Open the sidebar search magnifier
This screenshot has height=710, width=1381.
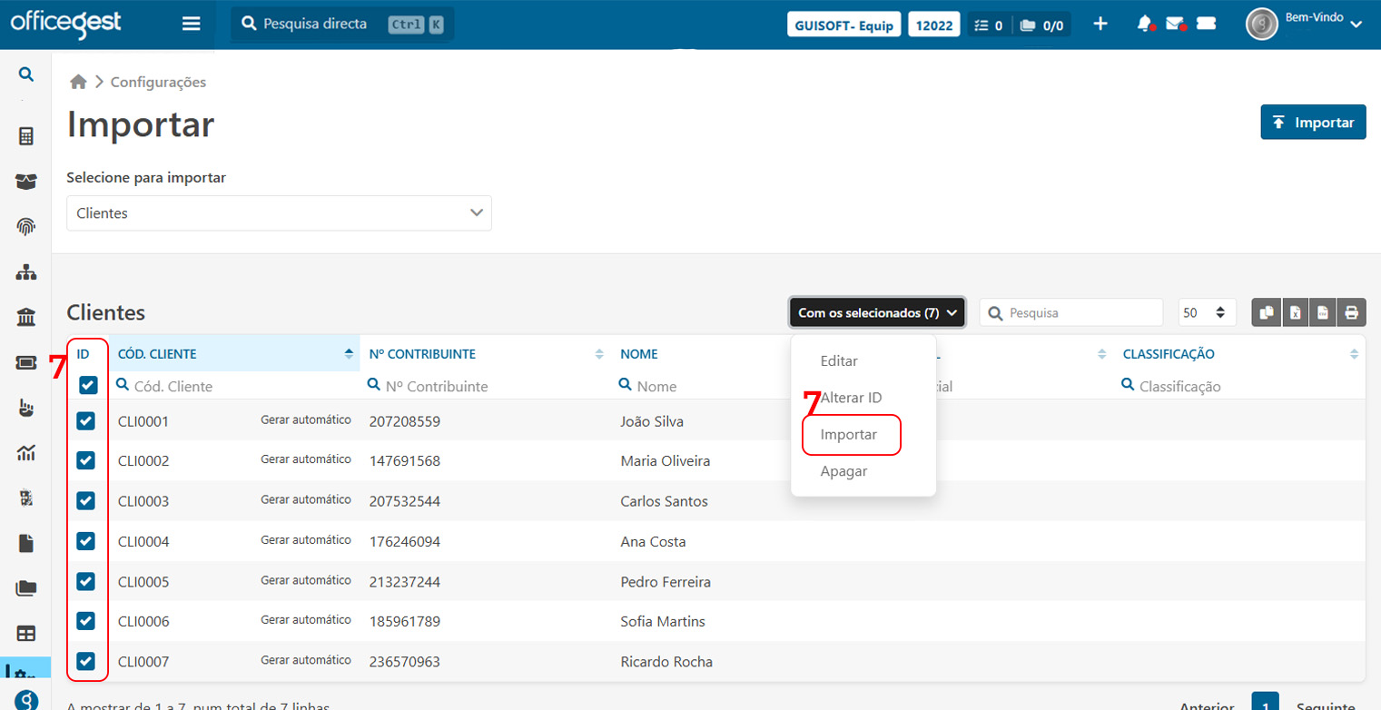26,74
